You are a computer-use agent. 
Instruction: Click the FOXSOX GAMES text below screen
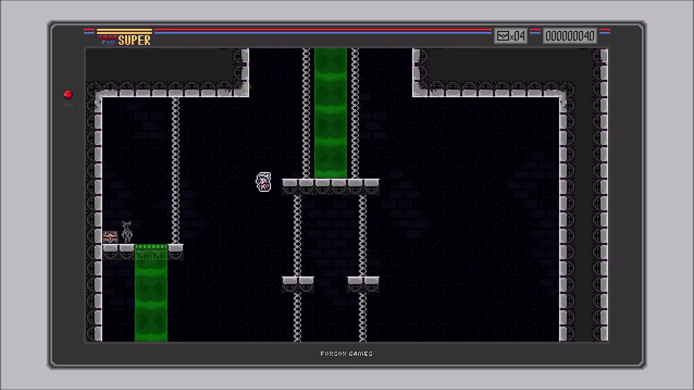[x=346, y=354]
